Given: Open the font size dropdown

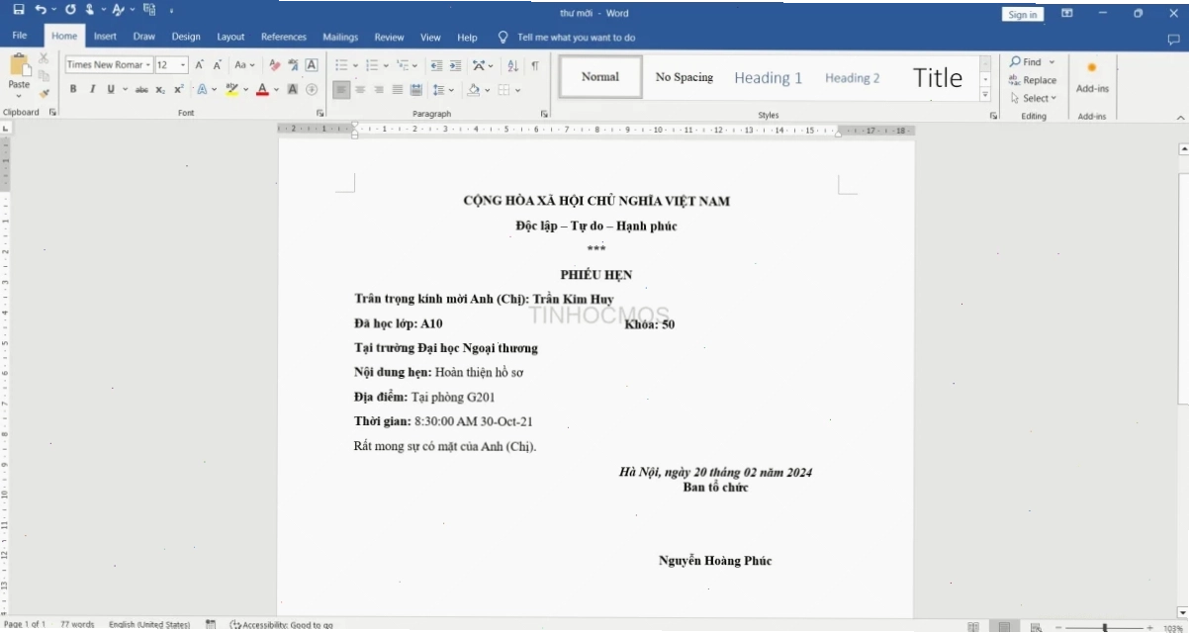Looking at the screenshot, I should (183, 65).
